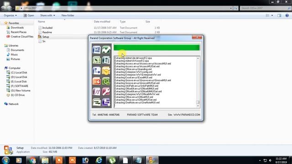Open the change view options dropdown arrow
Image resolution: width=292 pixels, height=164 pixels.
pyautogui.click(x=272, y=15)
